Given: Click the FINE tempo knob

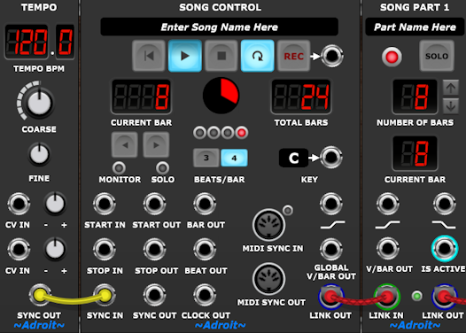Looking at the screenshot, I should [x=39, y=154].
